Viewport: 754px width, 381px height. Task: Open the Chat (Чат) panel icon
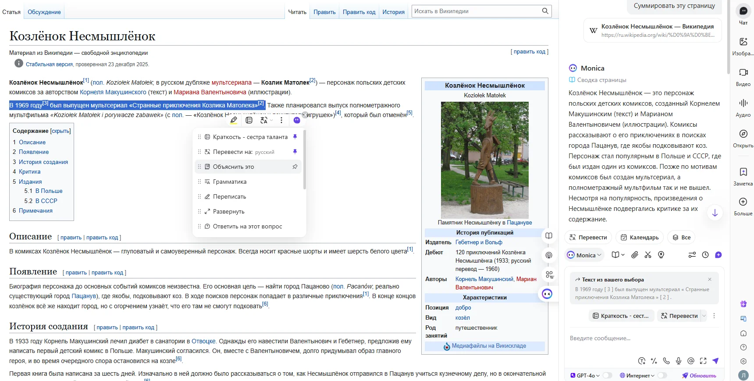(743, 11)
